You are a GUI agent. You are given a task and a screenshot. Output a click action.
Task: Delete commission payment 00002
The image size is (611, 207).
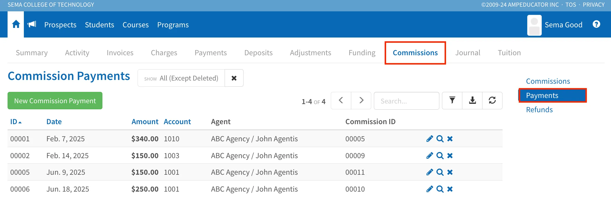(x=450, y=156)
